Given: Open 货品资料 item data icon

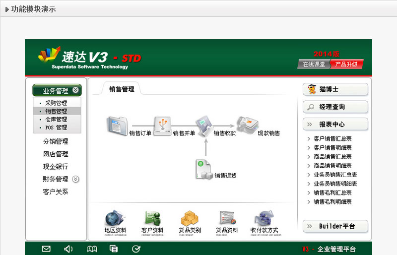Looking at the screenshot, I should 227,219.
